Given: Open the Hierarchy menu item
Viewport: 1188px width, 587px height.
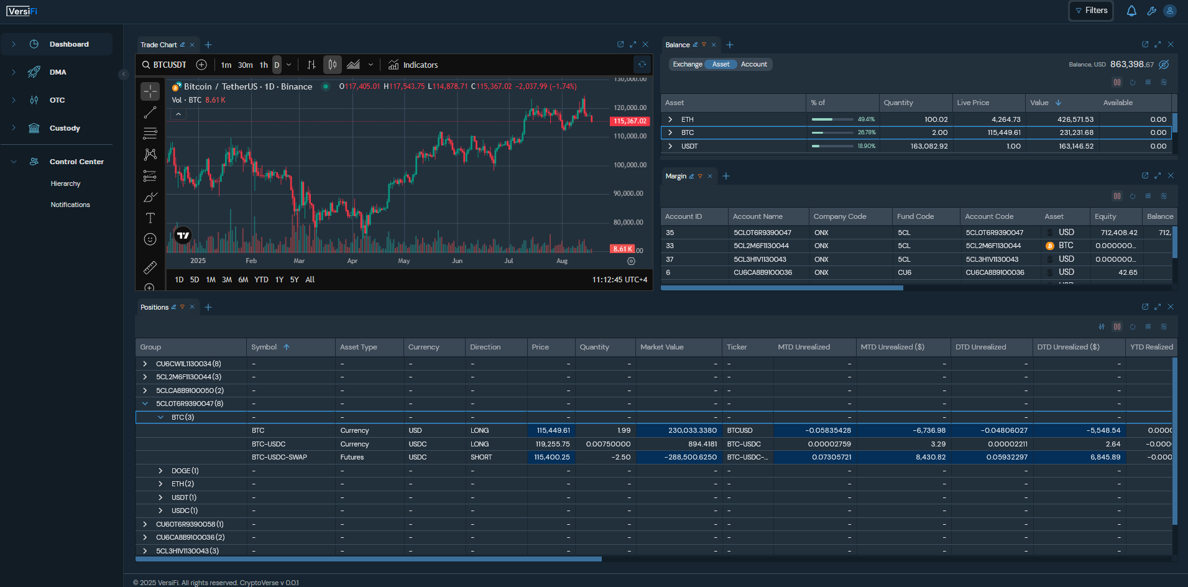Looking at the screenshot, I should coord(65,184).
